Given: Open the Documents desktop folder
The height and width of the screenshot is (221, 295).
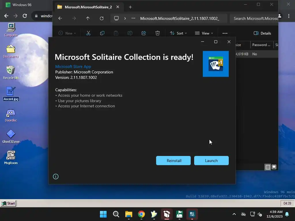Looking at the screenshot, I should point(11,52).
